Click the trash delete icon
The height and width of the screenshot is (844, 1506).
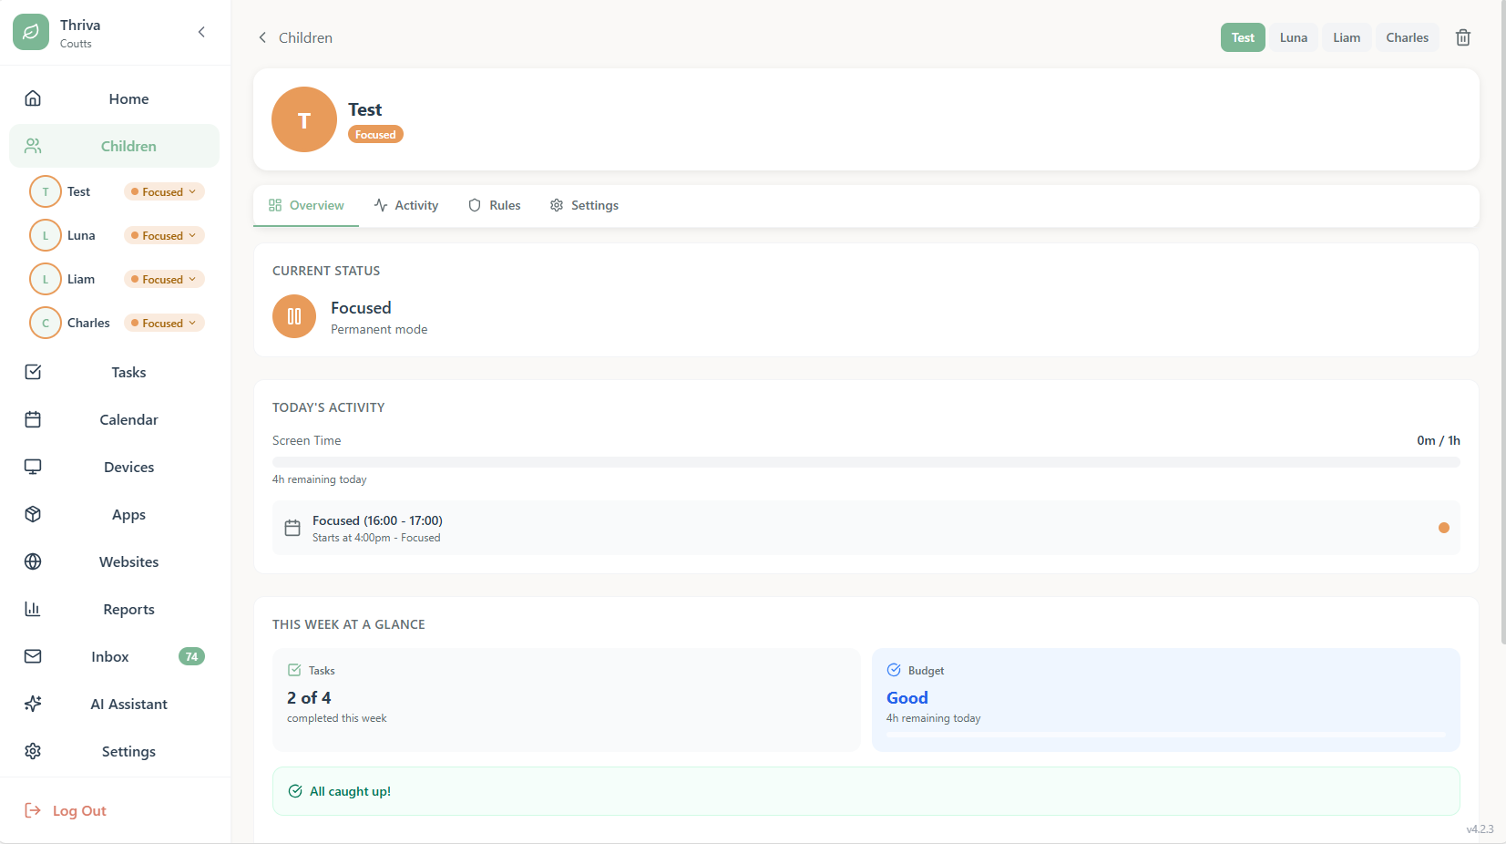(1462, 37)
